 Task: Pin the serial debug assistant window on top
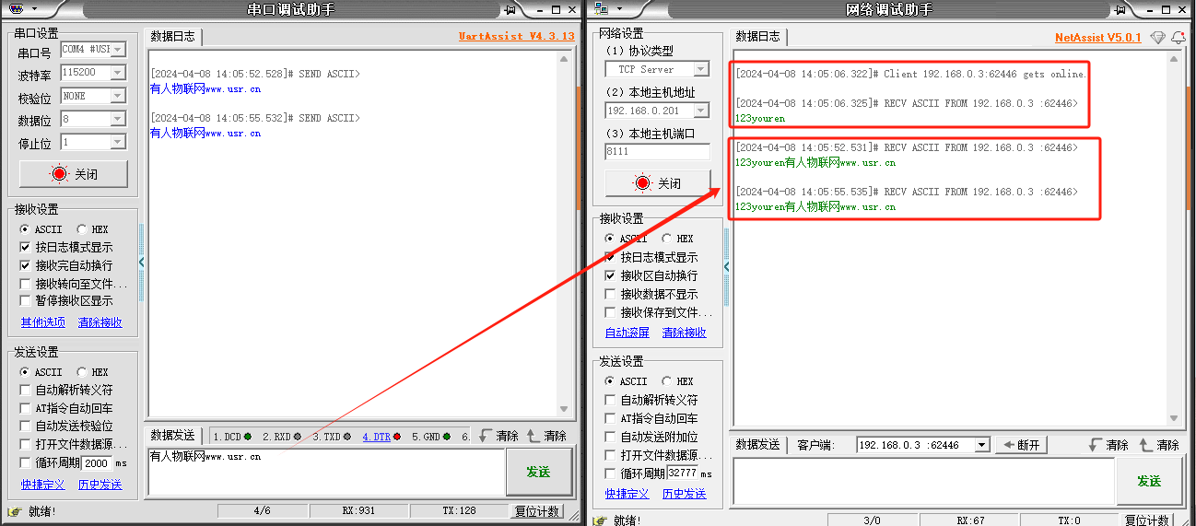click(510, 9)
